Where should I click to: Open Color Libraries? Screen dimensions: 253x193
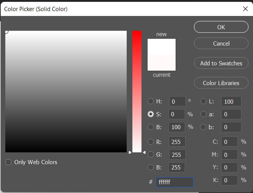point(221,83)
